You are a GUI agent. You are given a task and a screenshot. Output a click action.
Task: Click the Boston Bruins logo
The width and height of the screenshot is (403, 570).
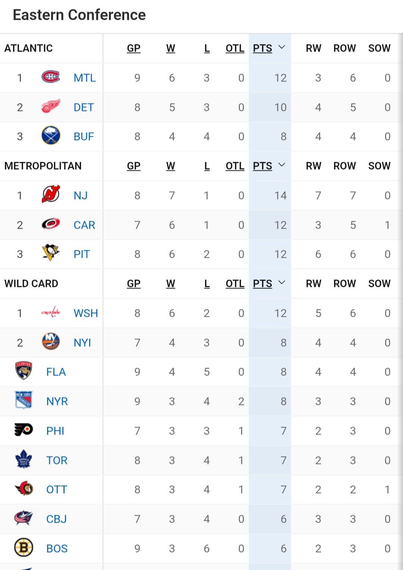(x=24, y=548)
